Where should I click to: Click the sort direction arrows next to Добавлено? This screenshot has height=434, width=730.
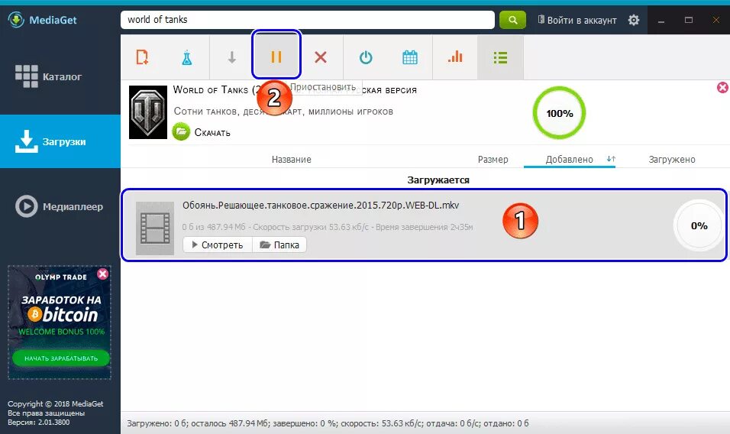tap(612, 159)
